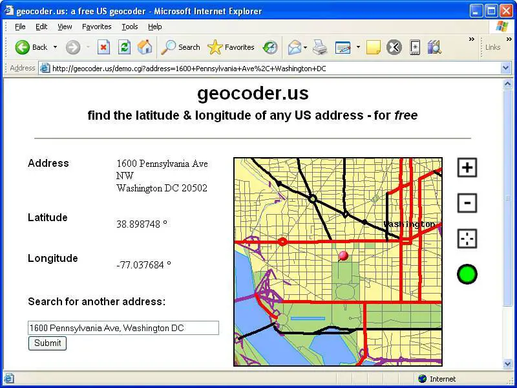Click the Links toolbar label
This screenshot has height=388, width=517.
tap(493, 47)
